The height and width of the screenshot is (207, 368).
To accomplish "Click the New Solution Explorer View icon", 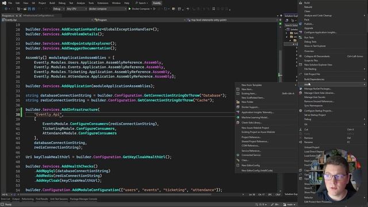I will point(301,65).
